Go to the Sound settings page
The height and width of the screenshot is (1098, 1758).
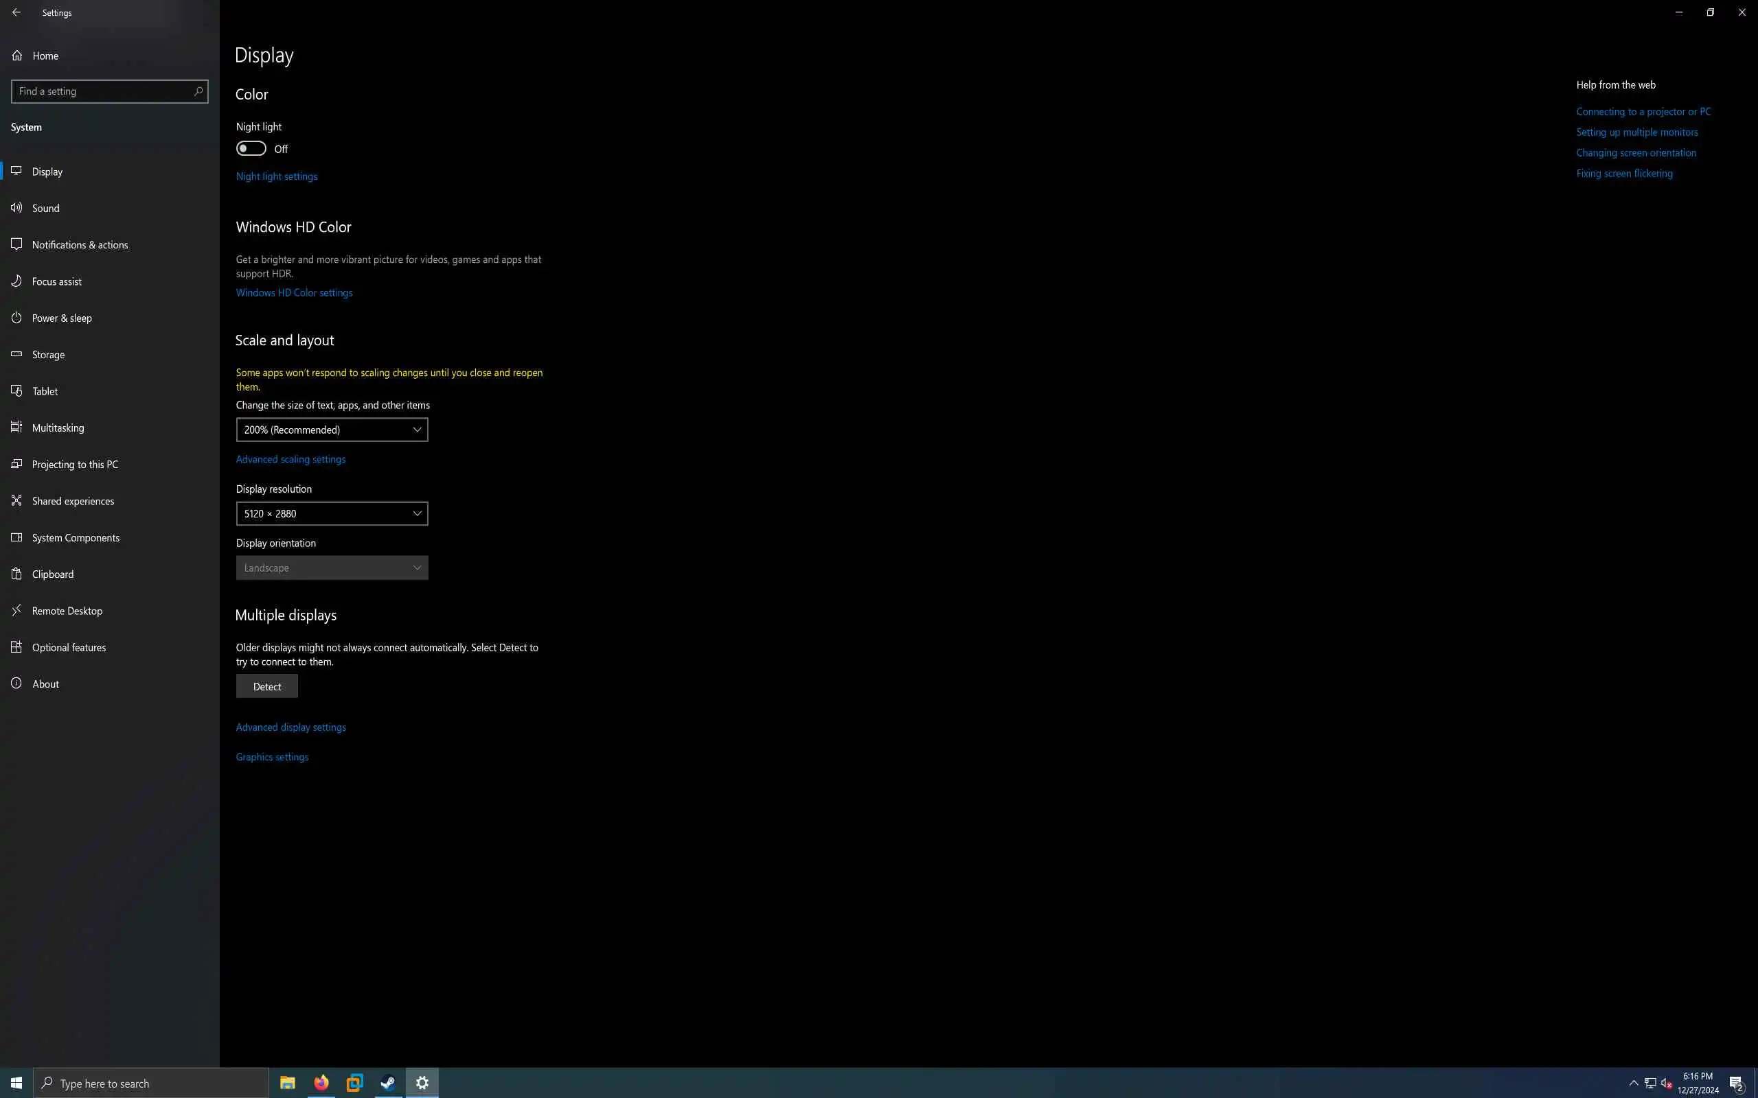pos(46,209)
